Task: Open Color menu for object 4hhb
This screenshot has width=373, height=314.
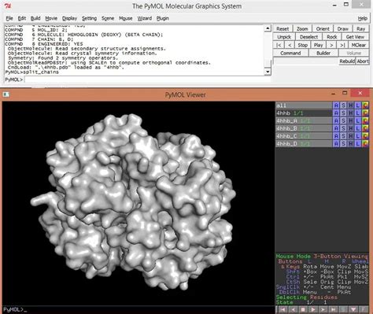Action: tap(365, 113)
